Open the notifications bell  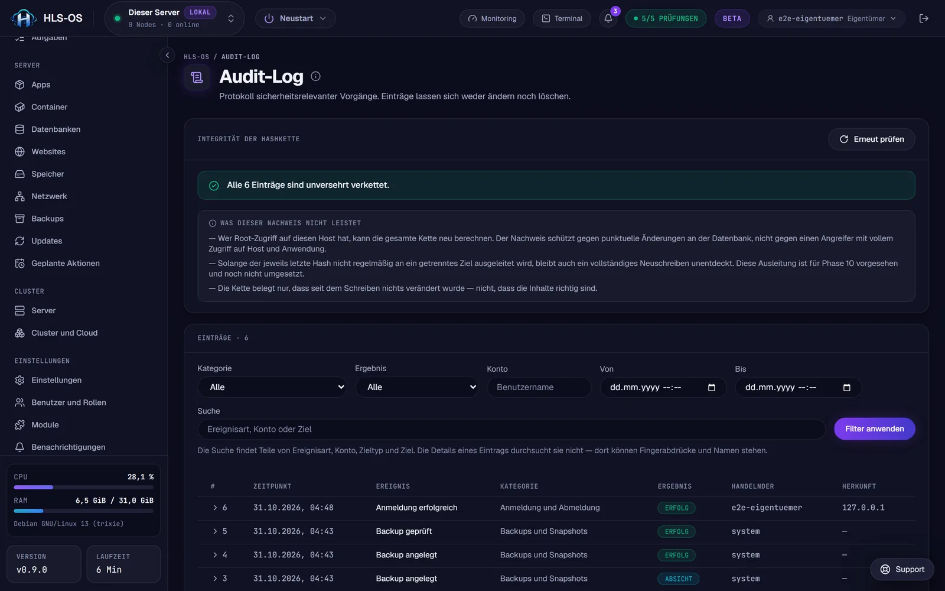(x=608, y=18)
